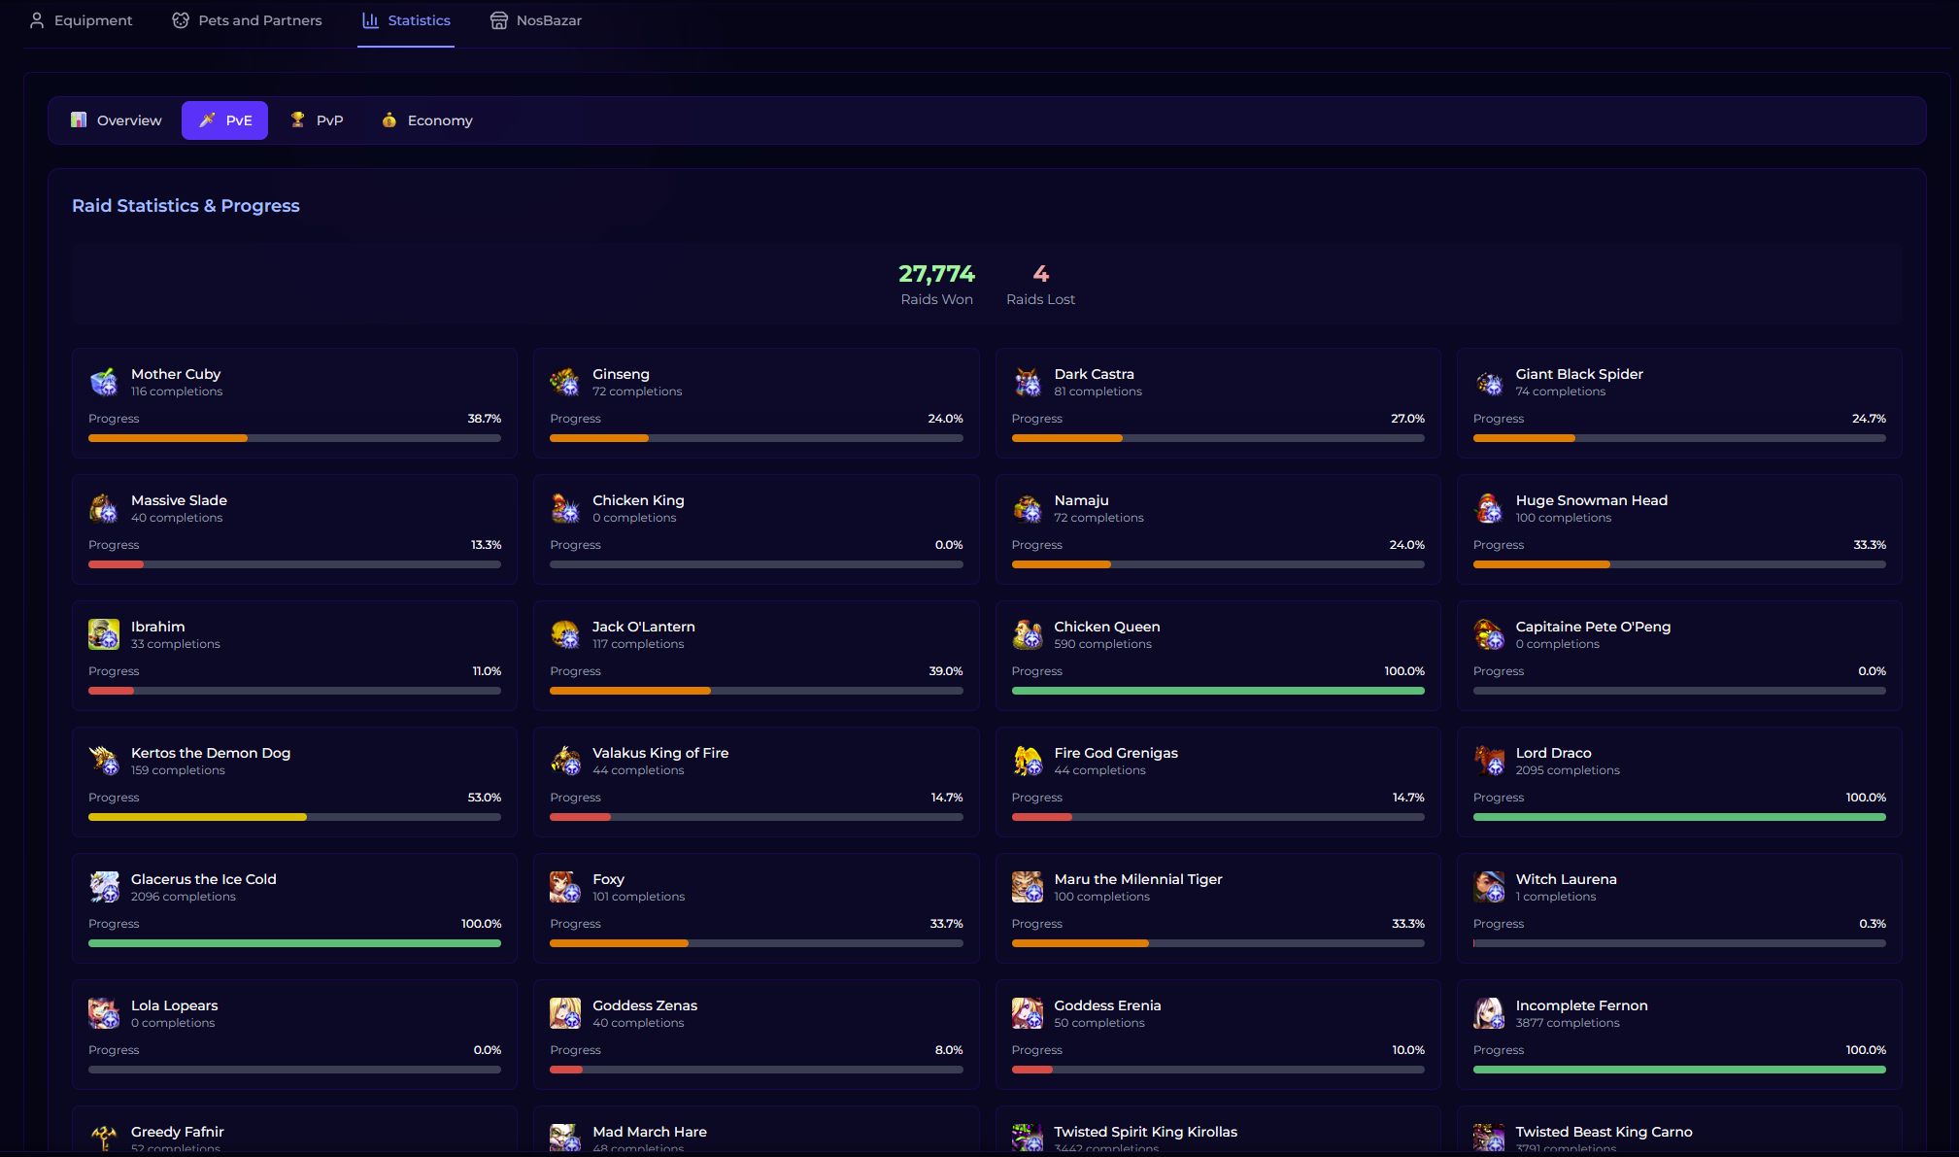The height and width of the screenshot is (1157, 1959).
Task: Click the Witch Laurena raid card title
Action: tap(1566, 879)
